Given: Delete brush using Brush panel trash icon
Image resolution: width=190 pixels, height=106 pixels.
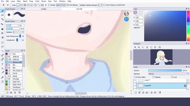Looking at the screenshot, I should pyautogui.click(x=19, y=92).
